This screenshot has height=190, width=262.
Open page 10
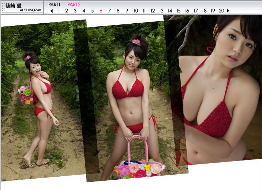[x=136, y=11]
